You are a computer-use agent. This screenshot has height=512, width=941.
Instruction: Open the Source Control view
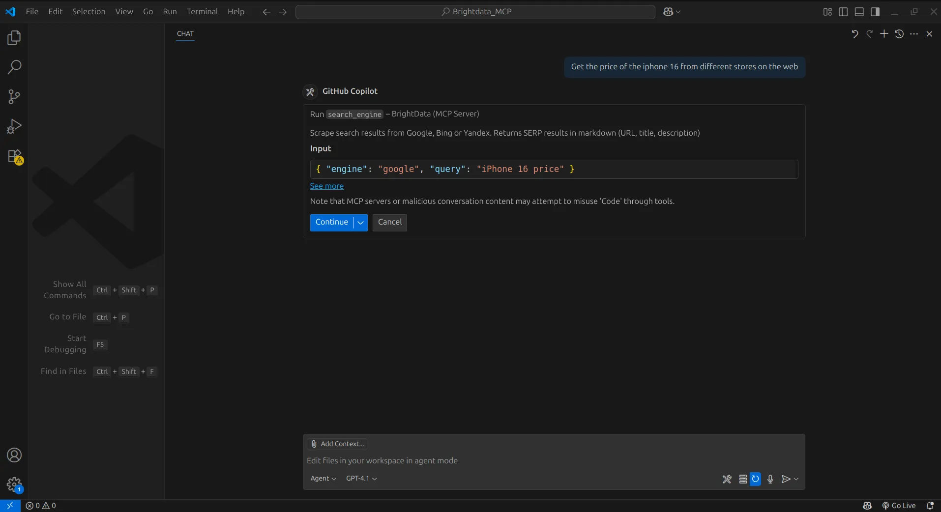tap(14, 96)
